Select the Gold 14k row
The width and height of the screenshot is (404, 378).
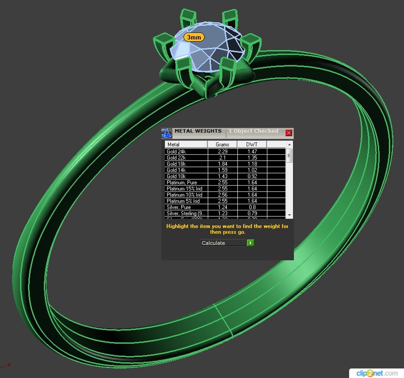tap(225, 170)
